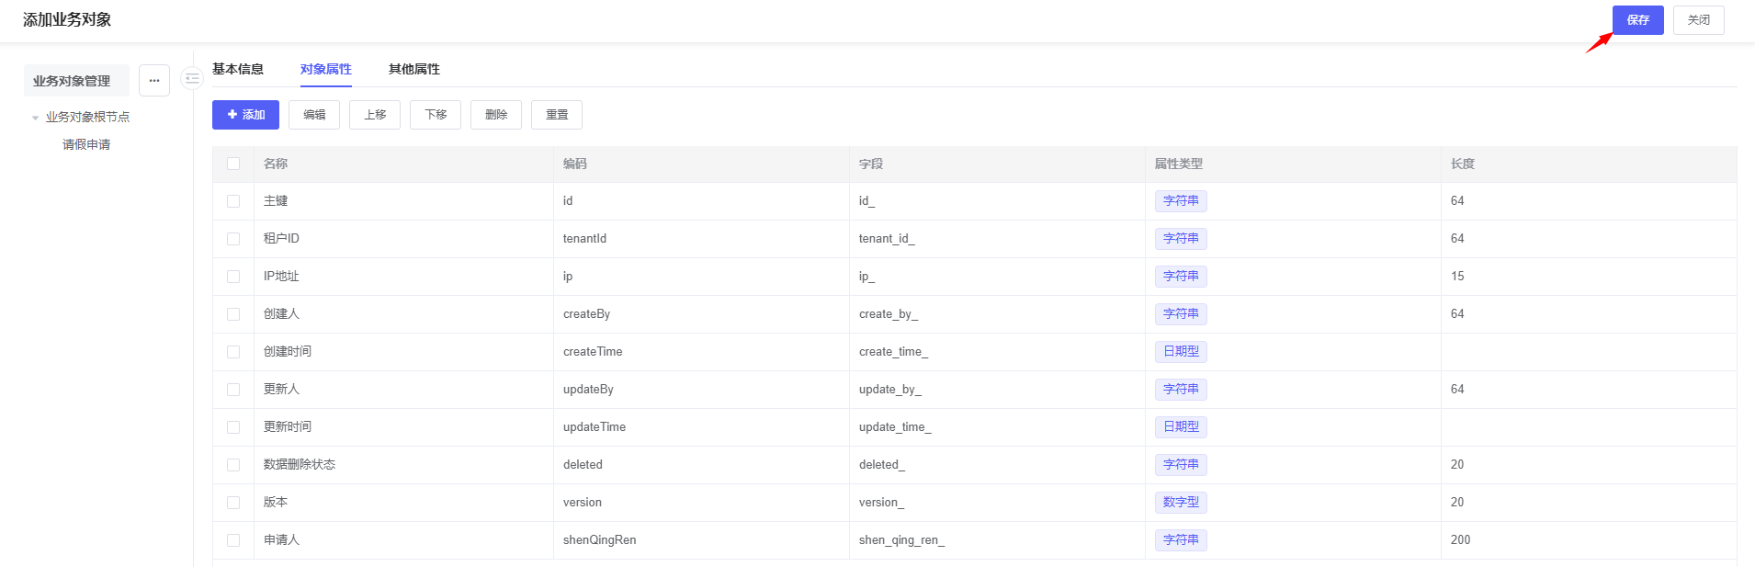
Task: Expand or collapse 业务对象根节点 tree arrow
Action: tap(36, 118)
